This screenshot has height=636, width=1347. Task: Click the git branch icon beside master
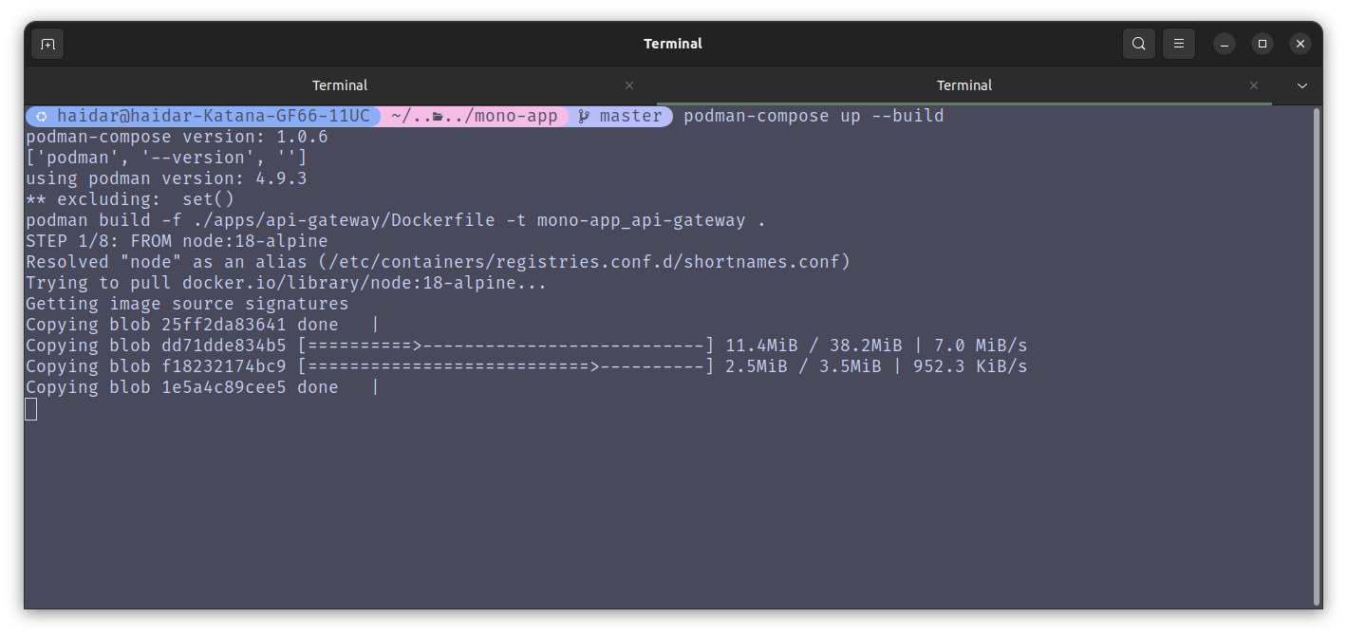tap(584, 116)
